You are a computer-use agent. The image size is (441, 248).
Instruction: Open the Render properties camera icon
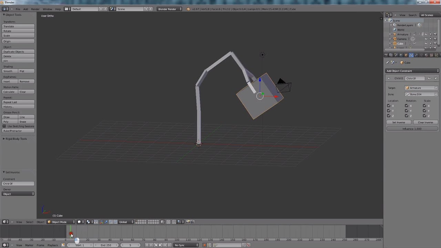[x=386, y=55]
